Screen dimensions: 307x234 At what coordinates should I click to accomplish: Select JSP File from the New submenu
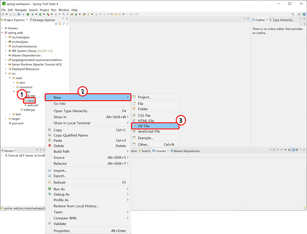pos(155,126)
